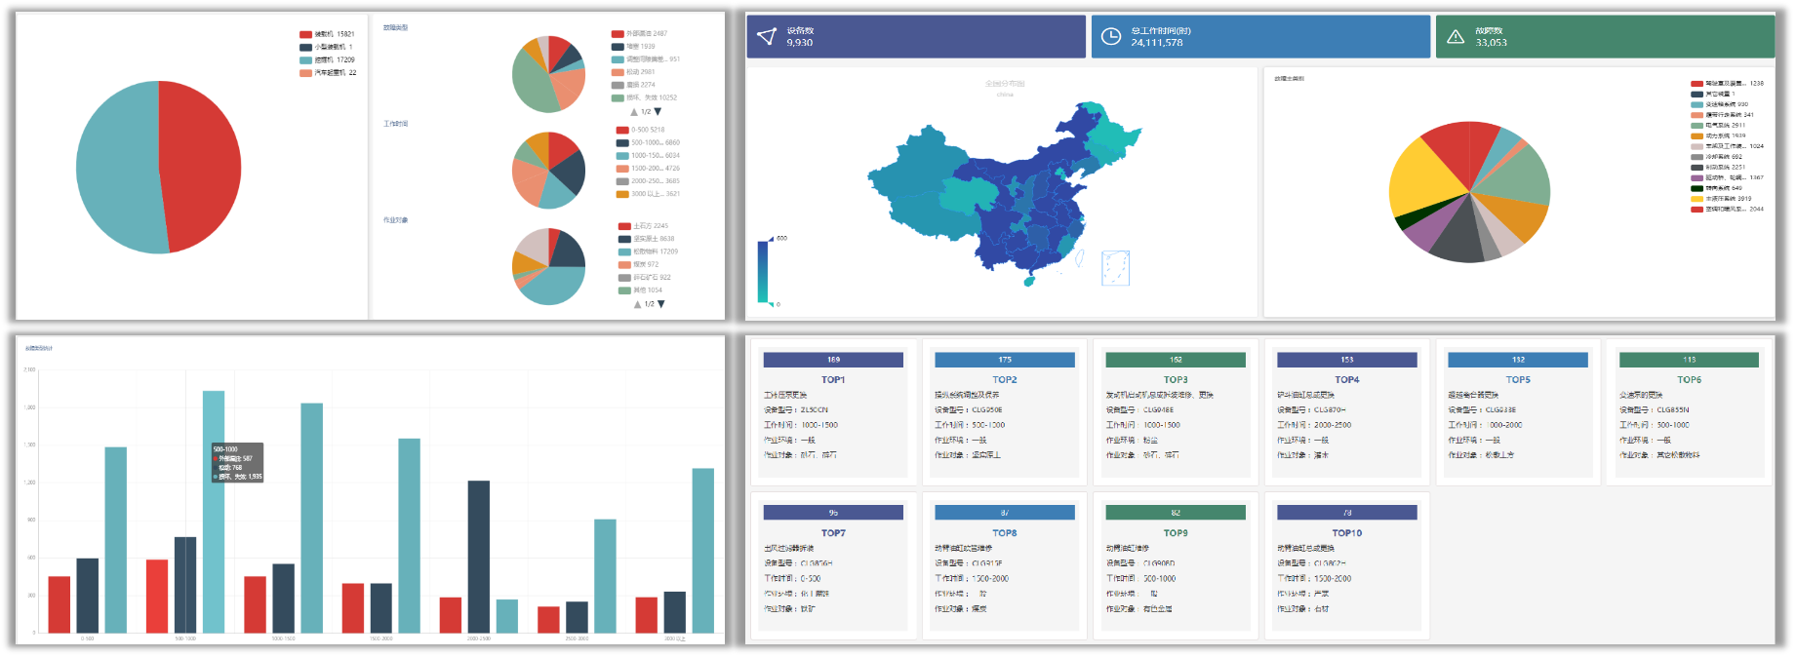Image resolution: width=1796 pixels, height=657 pixels.
Task: Go to previous legend page in 故障类型 chart
Action: (634, 112)
